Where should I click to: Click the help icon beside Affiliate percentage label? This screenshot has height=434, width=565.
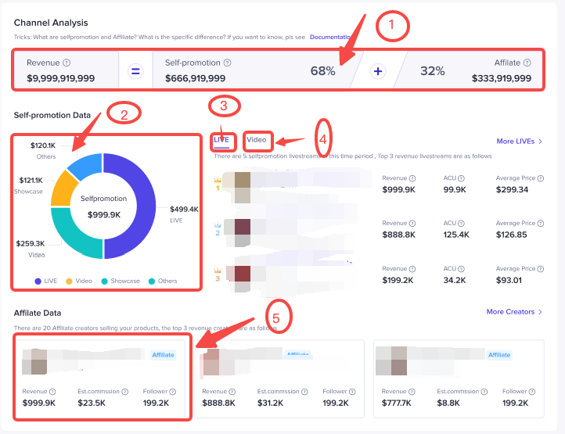(x=526, y=63)
